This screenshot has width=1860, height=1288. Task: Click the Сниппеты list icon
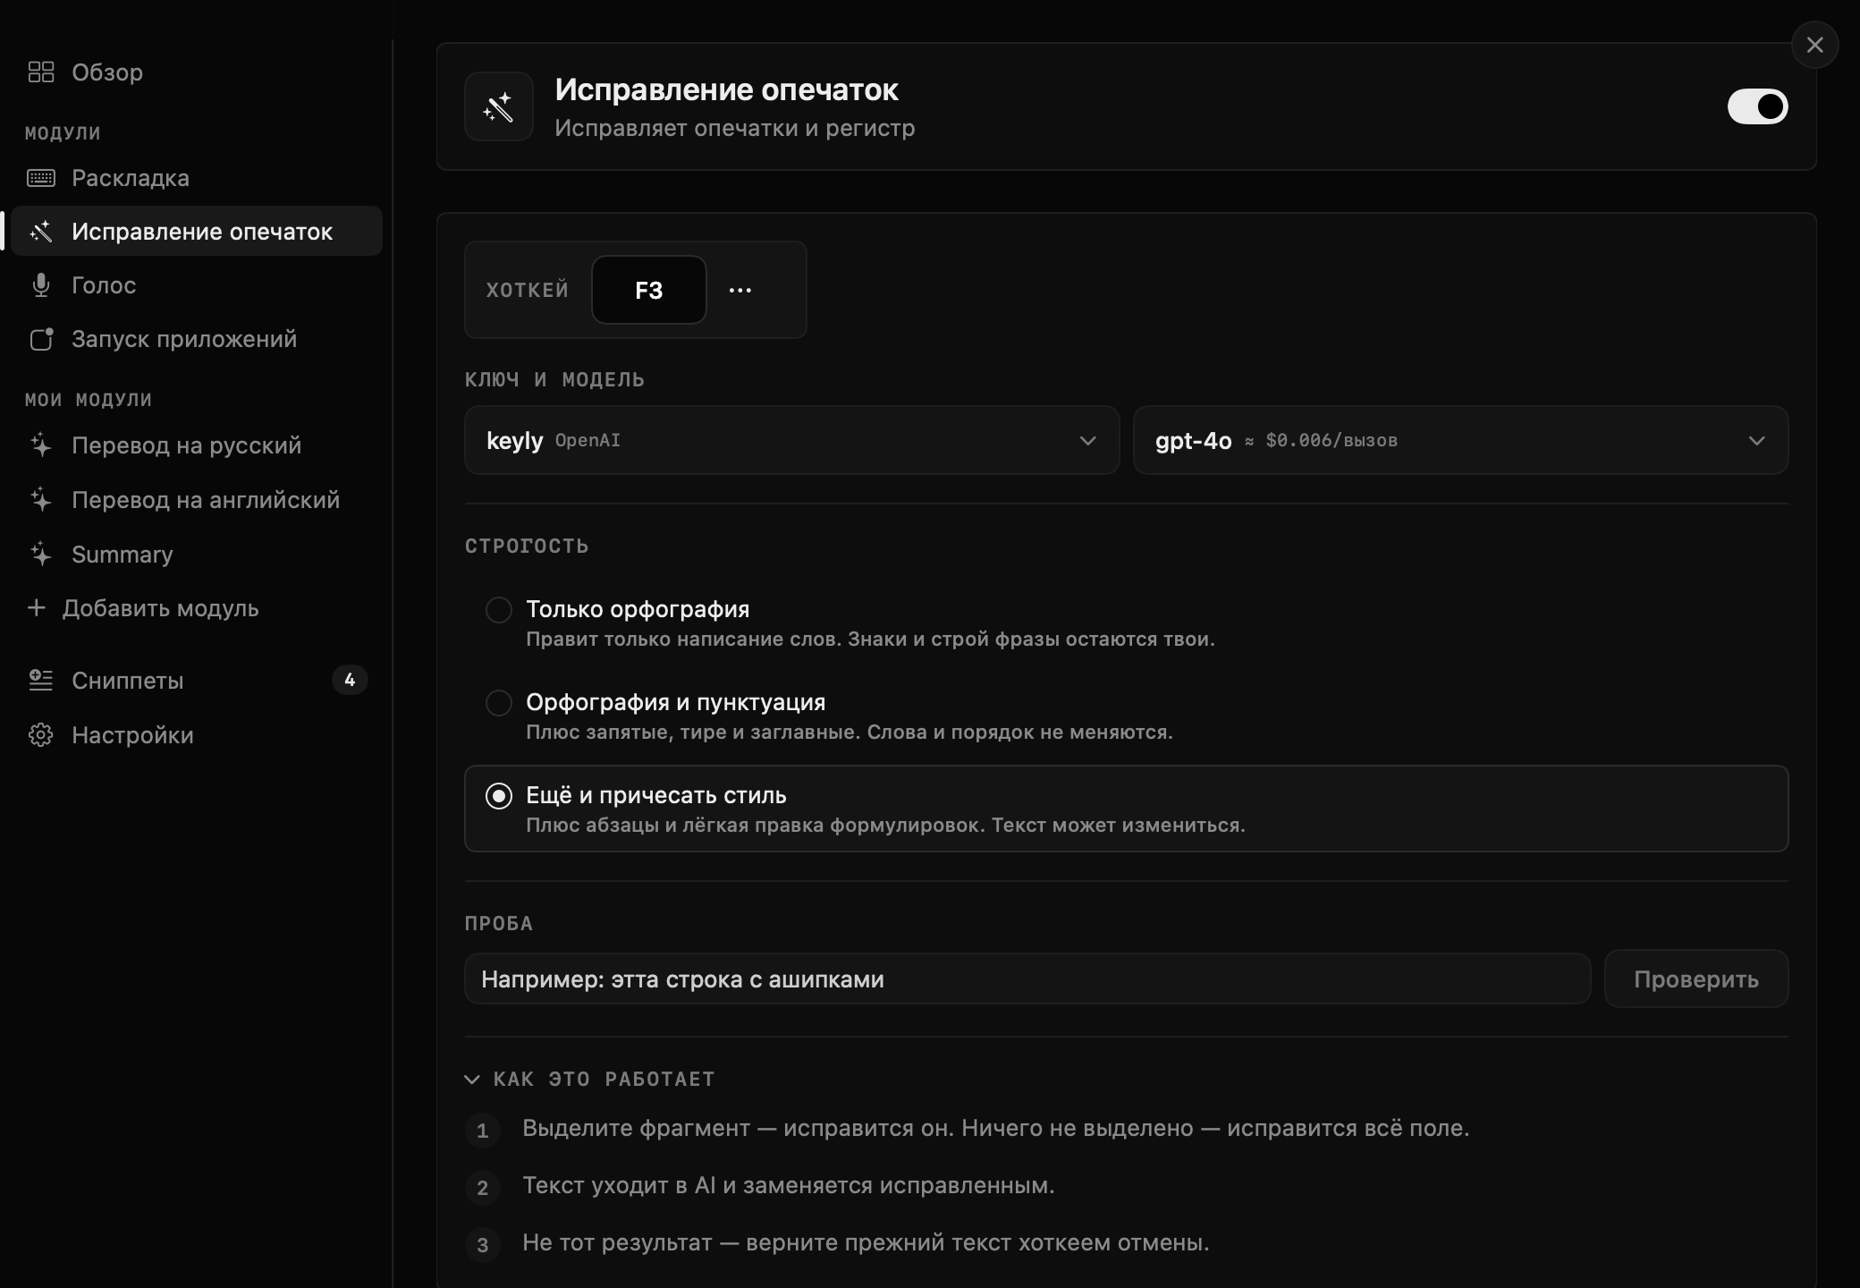coord(41,681)
